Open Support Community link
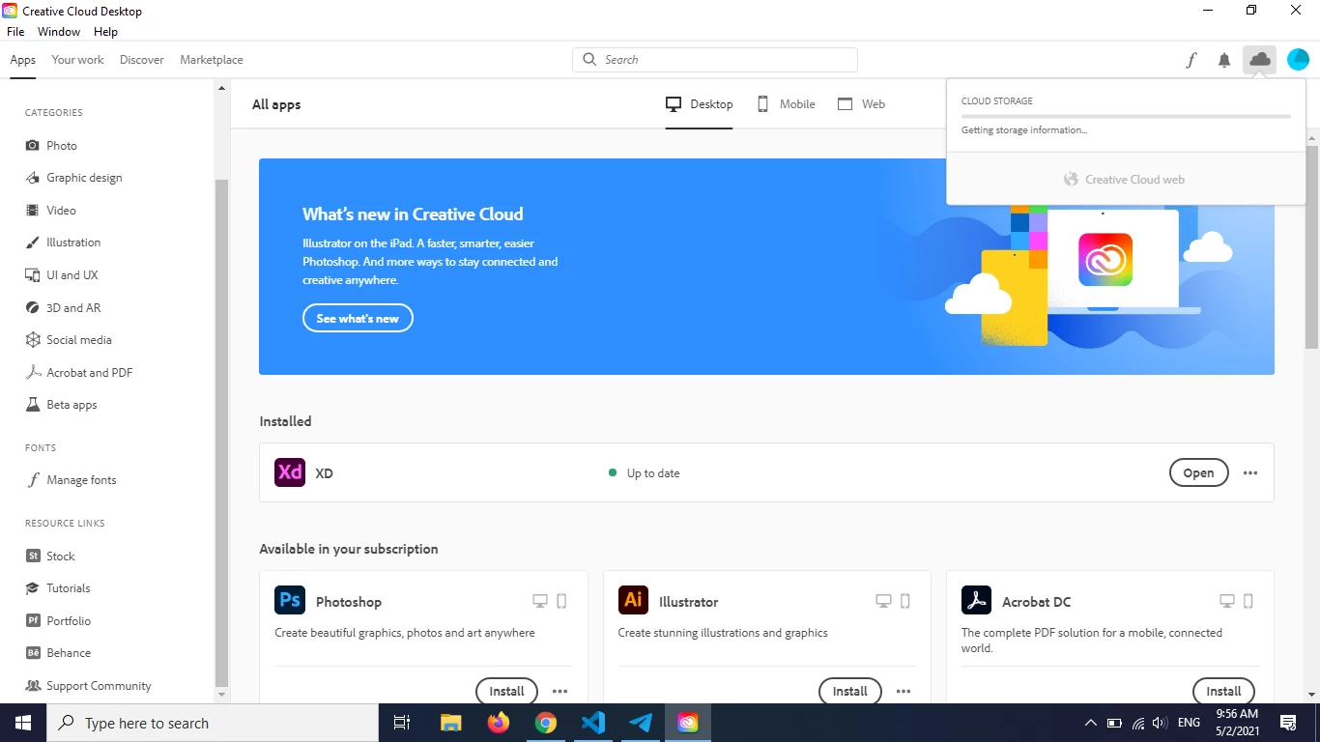Screen dimensions: 1320x742 click(x=88, y=686)
